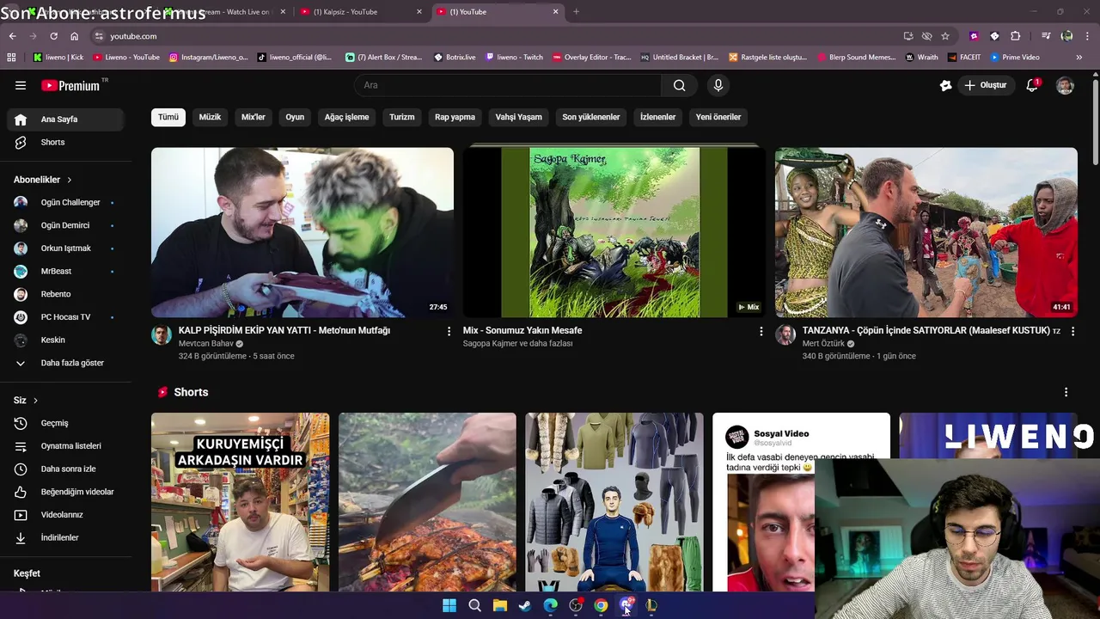Select the Ağaç işleme filter chip
The image size is (1100, 619).
click(346, 117)
